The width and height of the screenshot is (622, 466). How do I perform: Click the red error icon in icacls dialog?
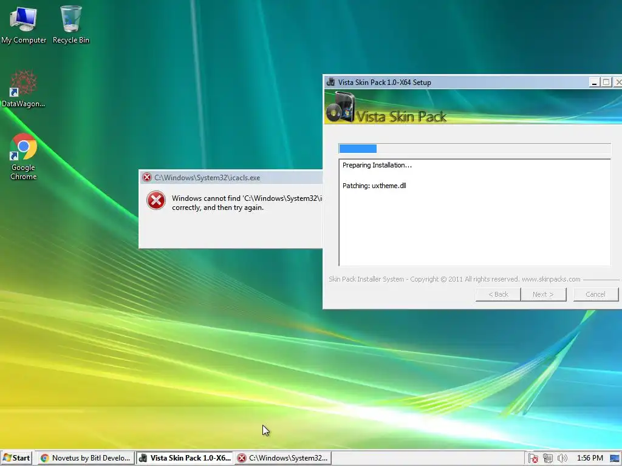tap(156, 200)
